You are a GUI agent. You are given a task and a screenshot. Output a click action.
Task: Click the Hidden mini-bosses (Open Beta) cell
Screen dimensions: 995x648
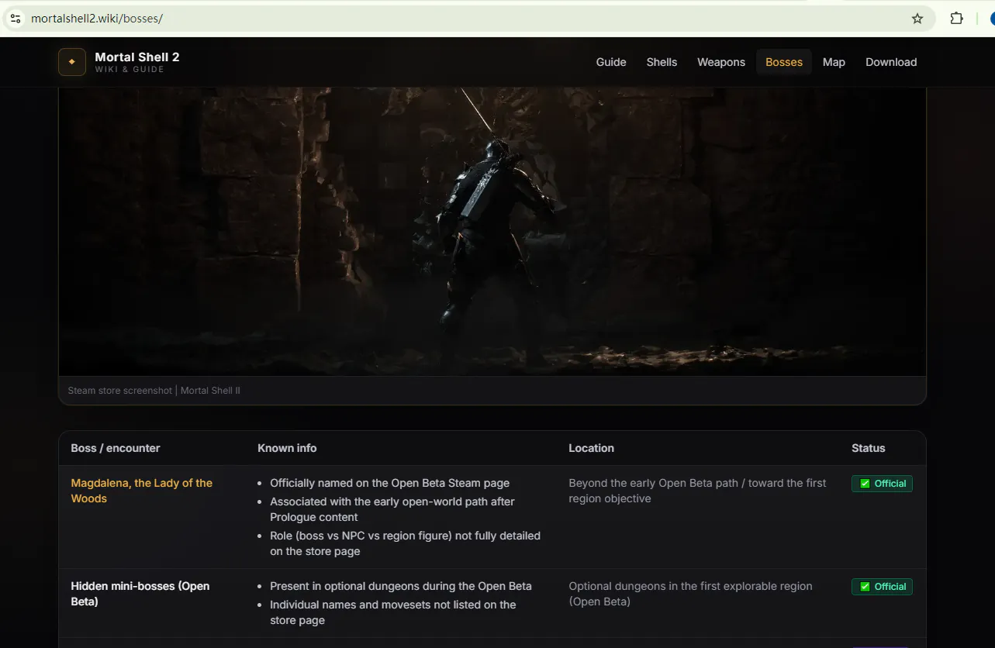pos(140,594)
